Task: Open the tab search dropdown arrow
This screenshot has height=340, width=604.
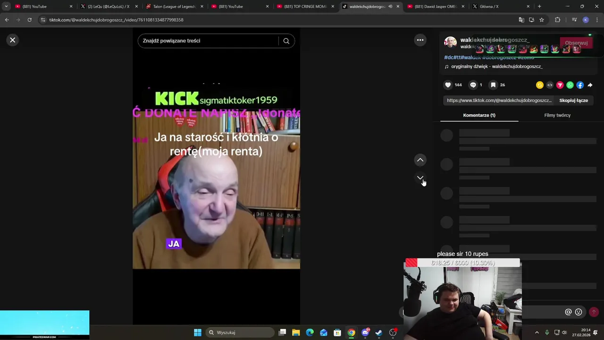Action: (6, 7)
